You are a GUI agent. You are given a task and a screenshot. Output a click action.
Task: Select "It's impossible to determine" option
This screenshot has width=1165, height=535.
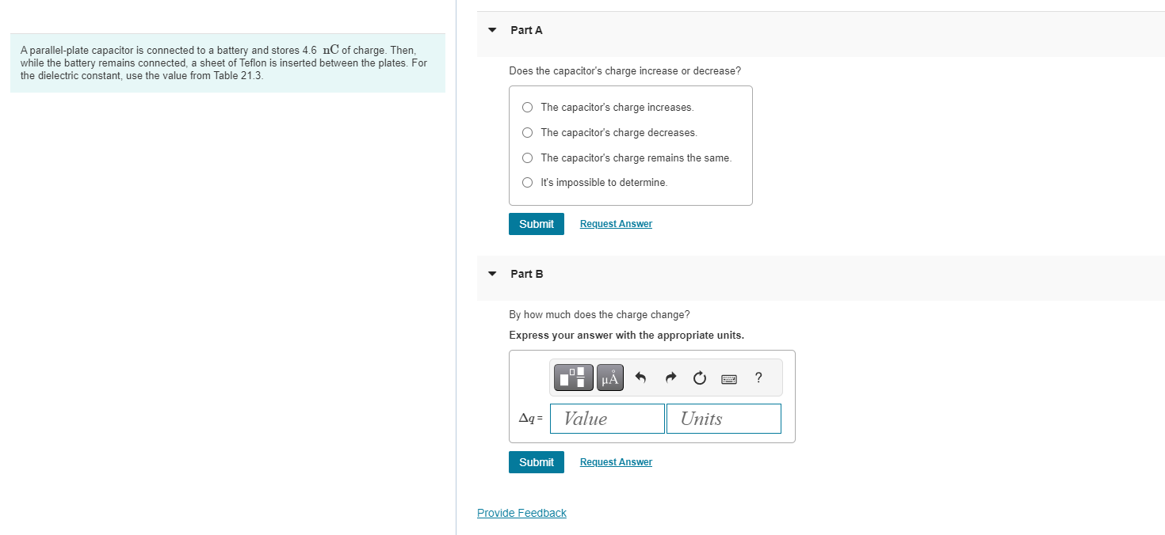click(528, 183)
